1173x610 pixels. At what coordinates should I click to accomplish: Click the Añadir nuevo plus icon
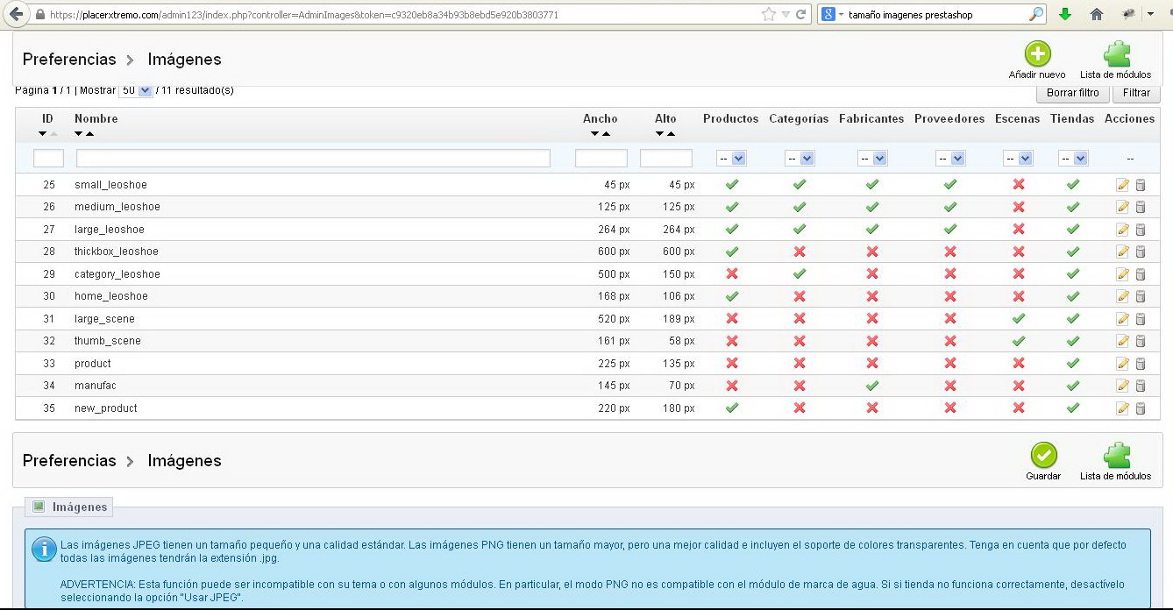pos(1037,54)
